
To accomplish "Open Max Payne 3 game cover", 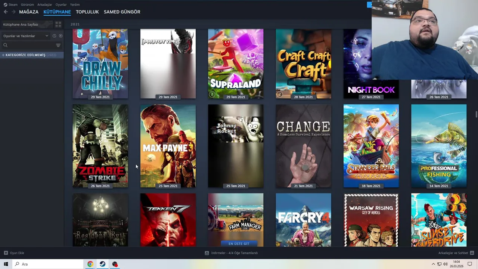I will click(x=168, y=146).
